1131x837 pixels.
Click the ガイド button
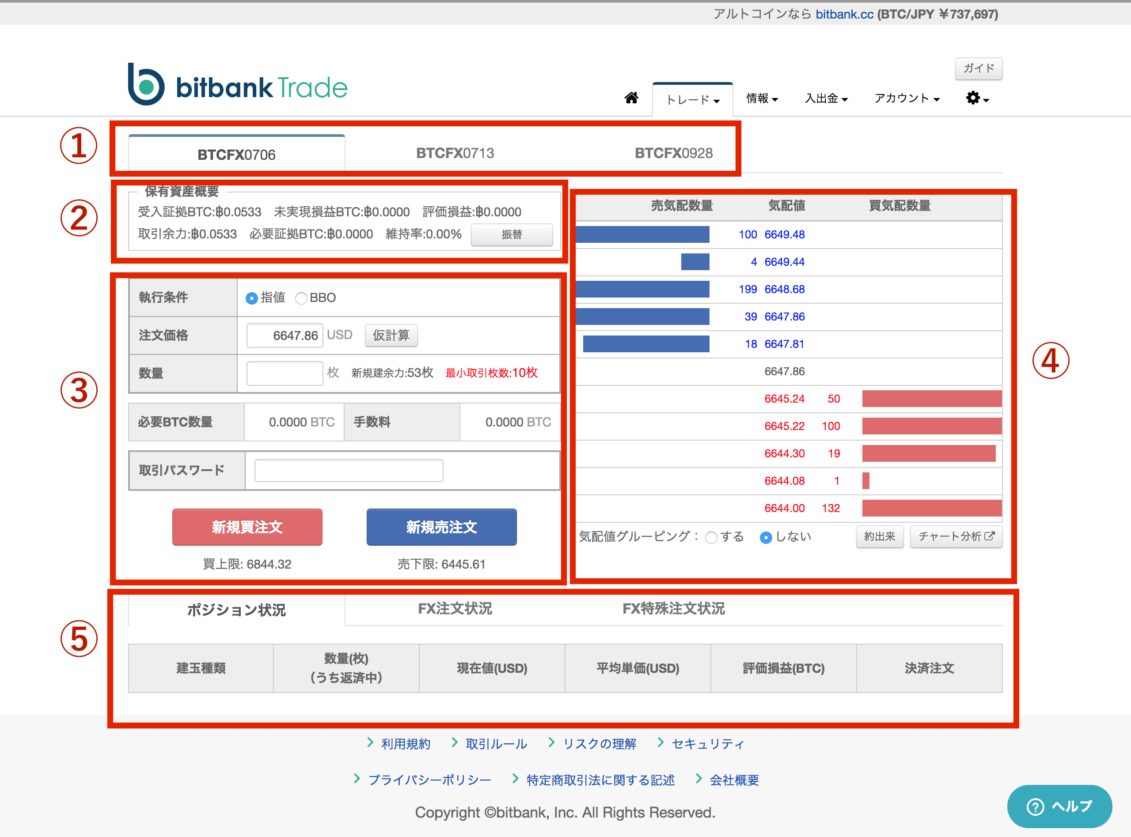979,68
